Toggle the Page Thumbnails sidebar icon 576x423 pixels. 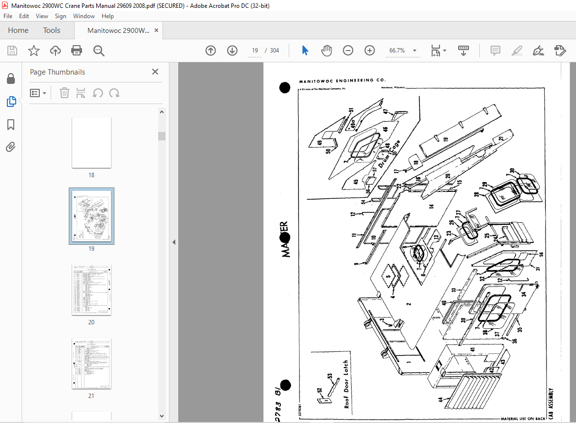point(11,102)
